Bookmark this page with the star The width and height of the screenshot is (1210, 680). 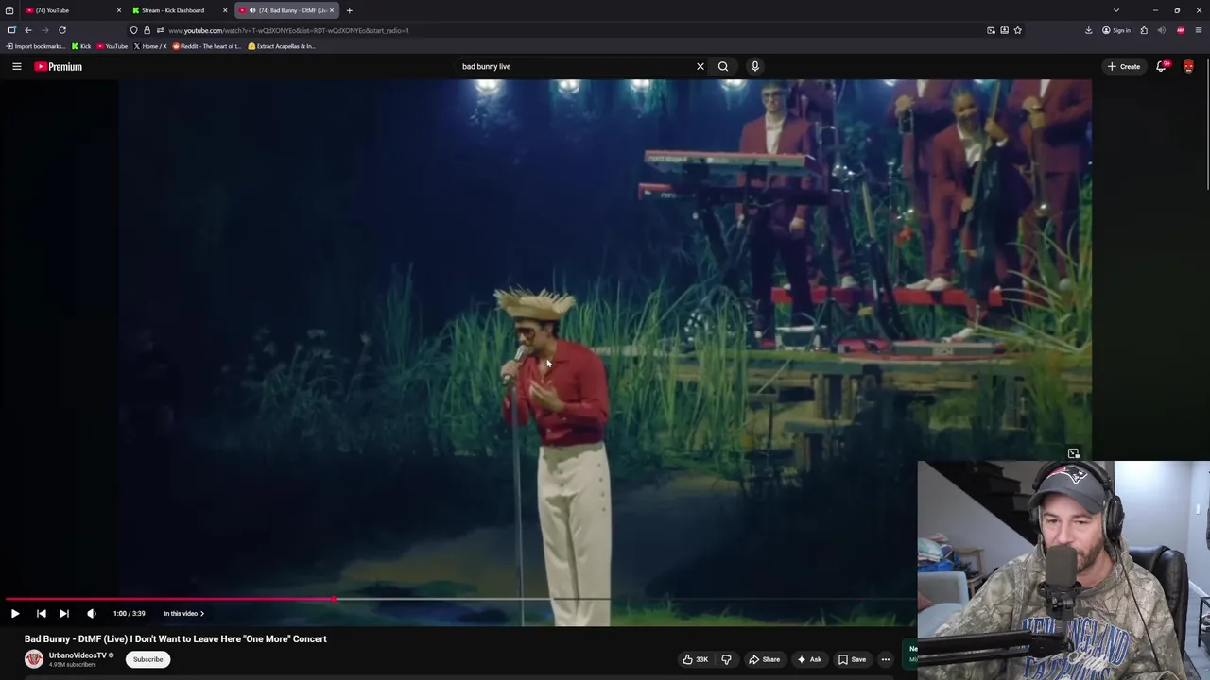click(x=1018, y=30)
